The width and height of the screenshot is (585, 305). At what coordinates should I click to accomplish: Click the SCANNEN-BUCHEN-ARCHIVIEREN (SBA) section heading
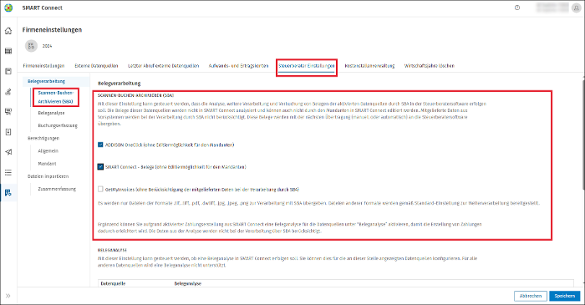tap(135, 95)
